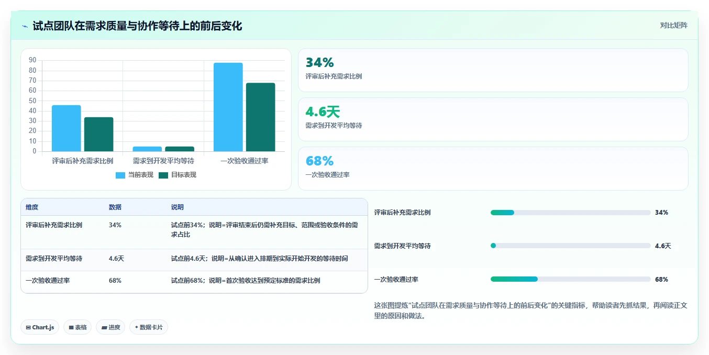Click the 一次验收通过率 progress bar
Image resolution: width=709 pixels, height=355 pixels.
[571, 279]
